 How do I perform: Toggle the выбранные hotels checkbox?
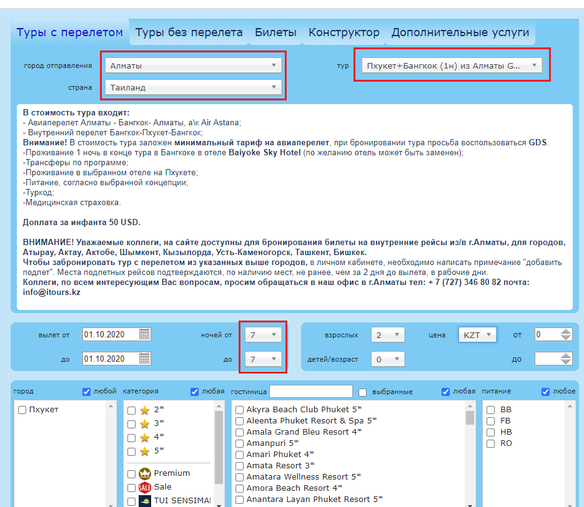pos(363,392)
